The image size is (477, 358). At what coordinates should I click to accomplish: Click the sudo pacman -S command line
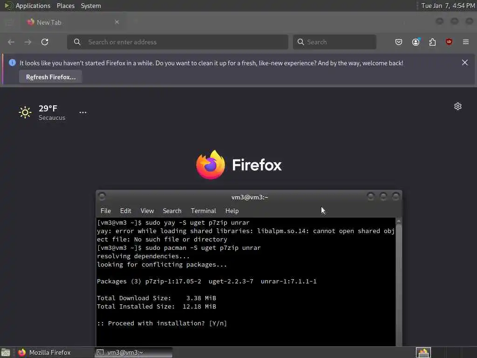(x=178, y=248)
